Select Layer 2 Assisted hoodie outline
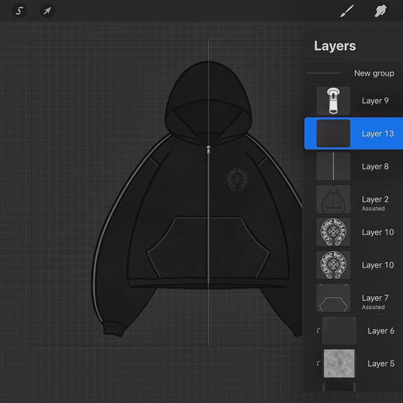This screenshot has width=403, height=403. click(353, 199)
